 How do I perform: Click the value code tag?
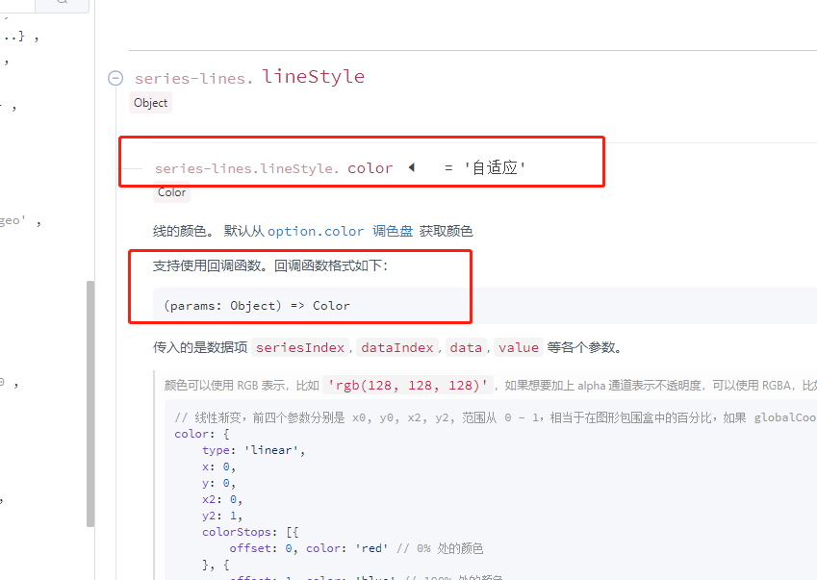pos(519,347)
